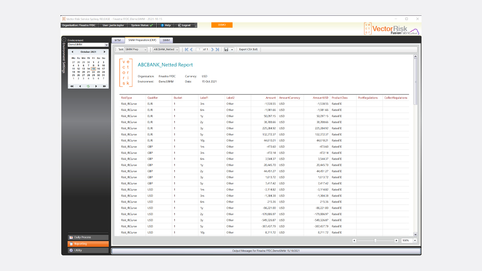Click zoom slider right arrow
Viewport: 482px width, 271px height.
(396, 241)
